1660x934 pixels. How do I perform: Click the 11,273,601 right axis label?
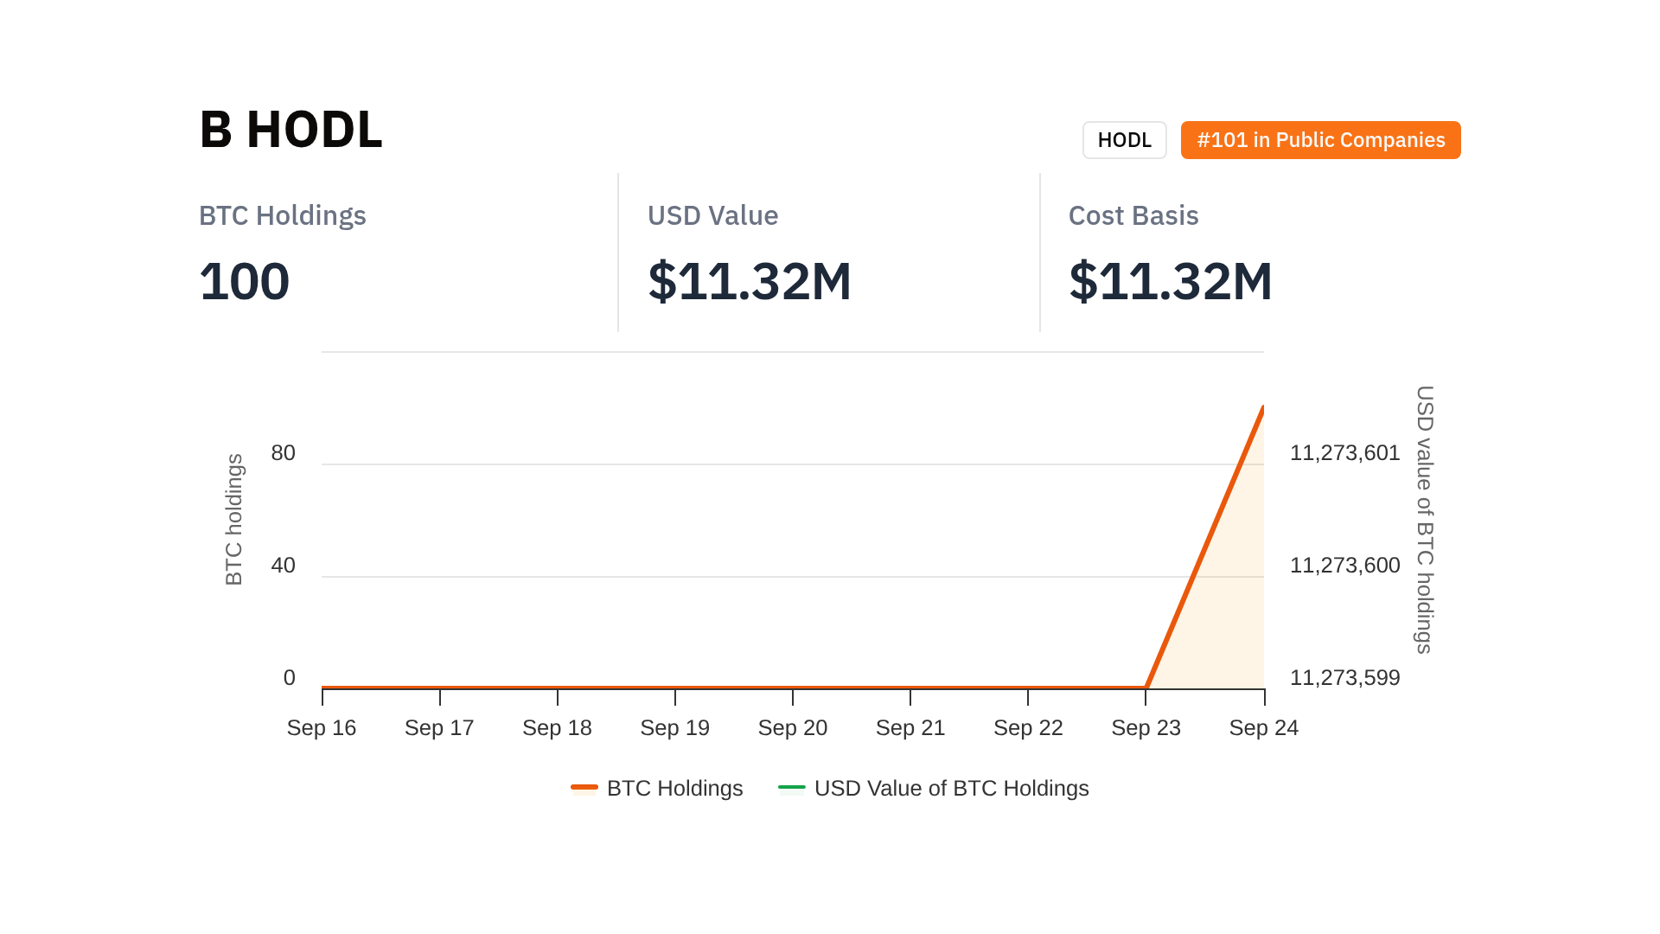(1344, 452)
